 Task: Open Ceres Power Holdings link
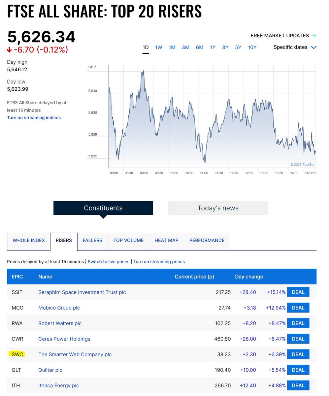[64, 339]
